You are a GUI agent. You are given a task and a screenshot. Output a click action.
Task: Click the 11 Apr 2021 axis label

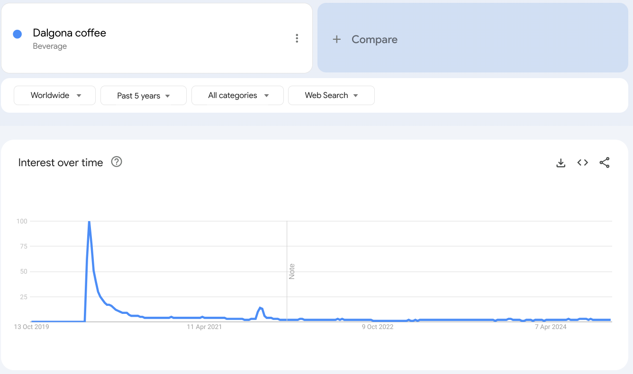coord(204,327)
